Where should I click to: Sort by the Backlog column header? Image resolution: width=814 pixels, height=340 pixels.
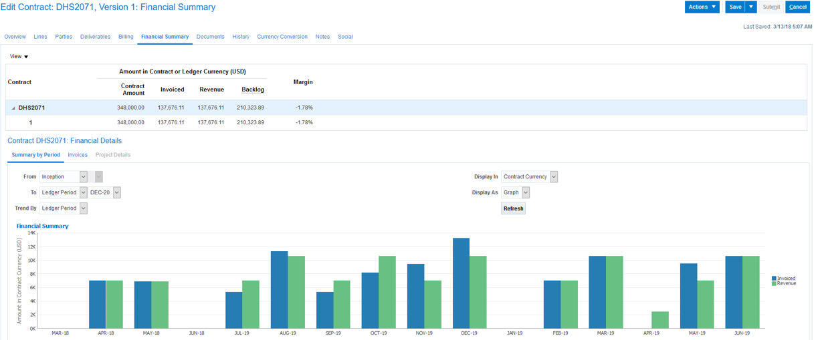click(253, 90)
